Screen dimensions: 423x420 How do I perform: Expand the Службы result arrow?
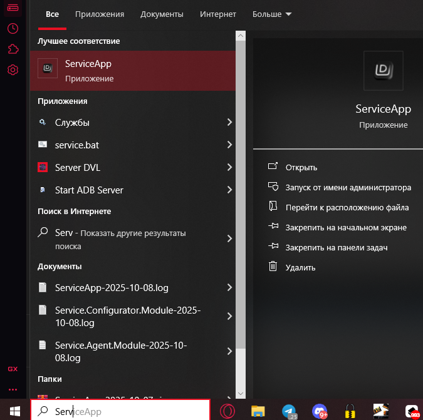(x=229, y=123)
